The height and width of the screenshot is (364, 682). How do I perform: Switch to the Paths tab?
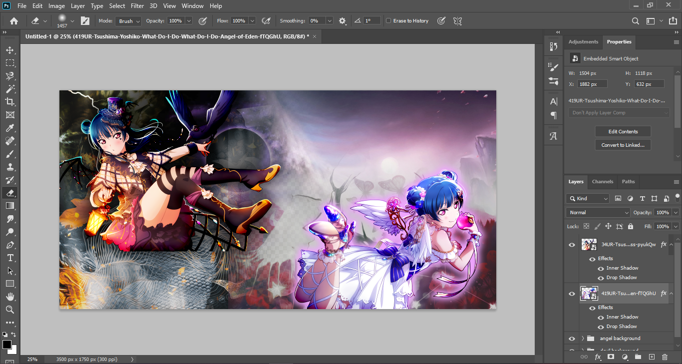[x=629, y=182]
